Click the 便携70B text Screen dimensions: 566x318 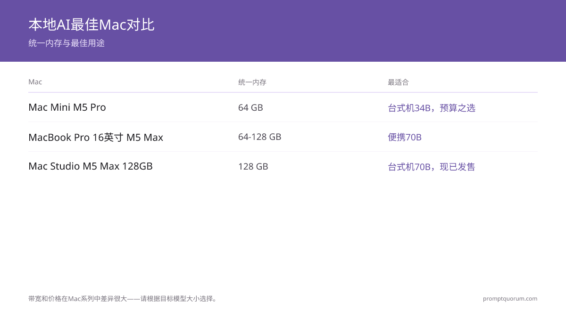405,138
